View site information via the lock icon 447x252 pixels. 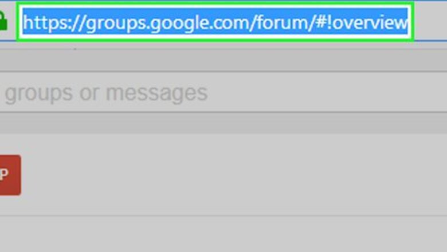3,21
